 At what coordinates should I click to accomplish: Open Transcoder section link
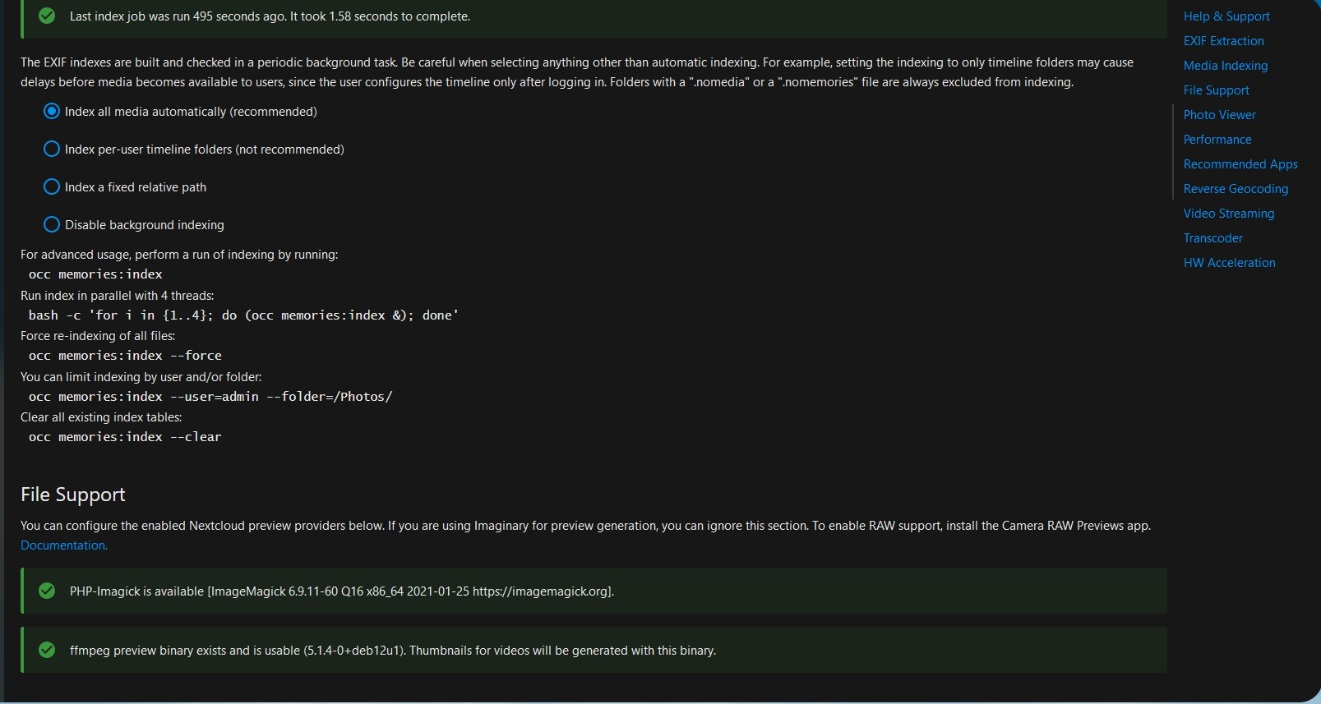[x=1212, y=237]
